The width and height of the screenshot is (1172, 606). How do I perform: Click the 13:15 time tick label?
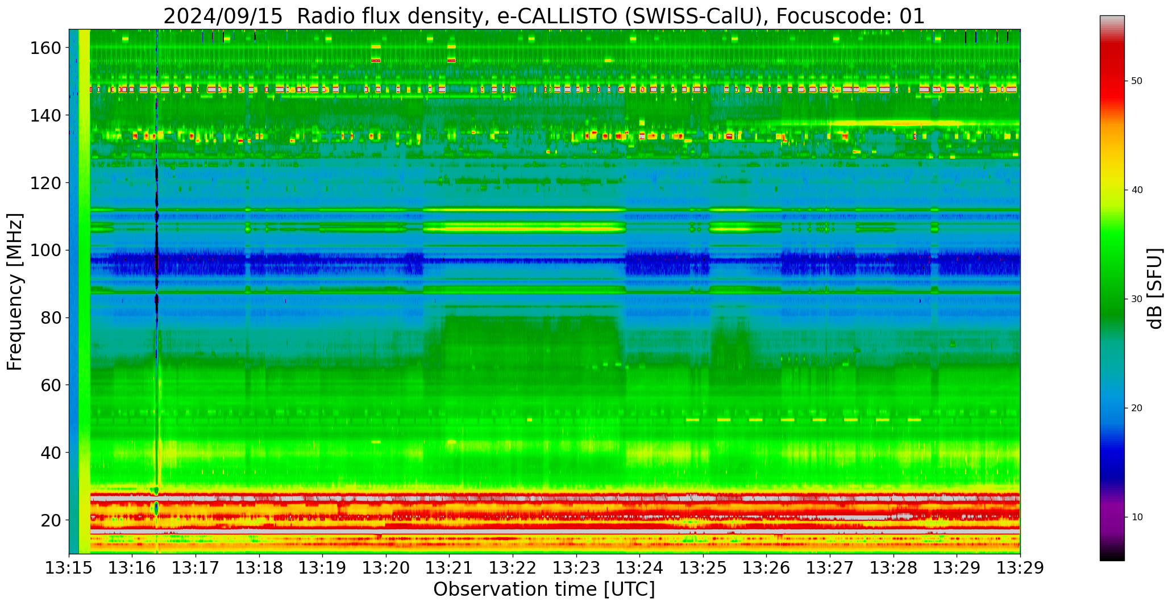(x=69, y=568)
